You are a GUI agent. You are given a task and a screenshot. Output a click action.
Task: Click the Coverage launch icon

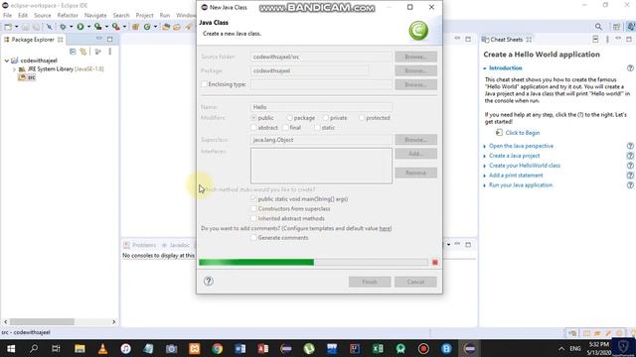click(97, 27)
